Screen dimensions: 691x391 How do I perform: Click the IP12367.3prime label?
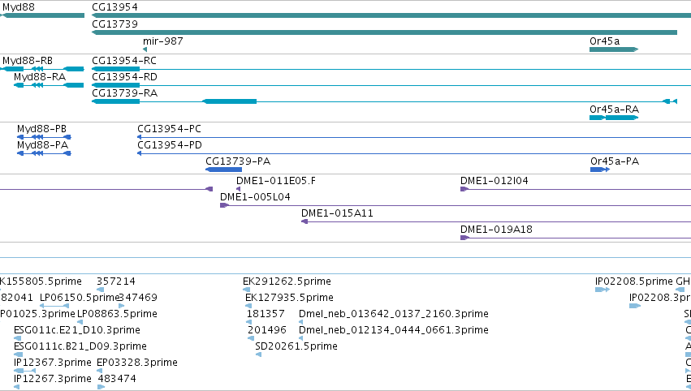(x=53, y=363)
